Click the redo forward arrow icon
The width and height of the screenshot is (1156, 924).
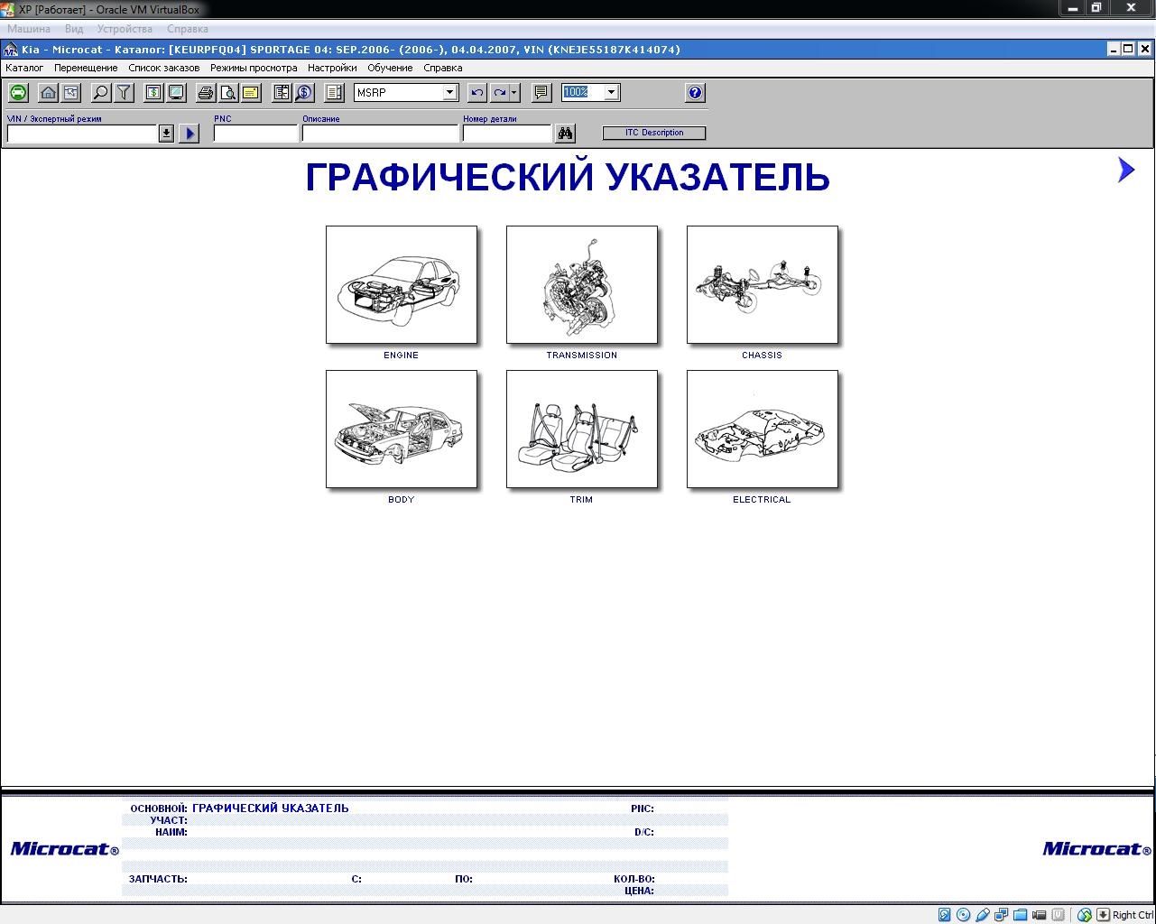499,92
